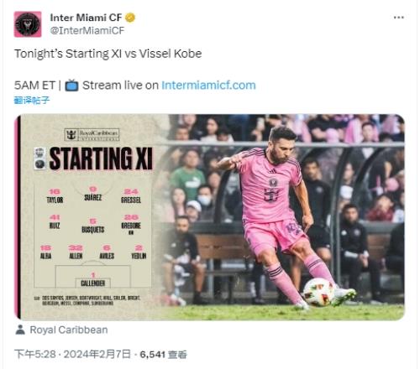Image resolution: width=420 pixels, height=369 pixels.
Task: Open the three-dot more options menu
Action: click(398, 18)
